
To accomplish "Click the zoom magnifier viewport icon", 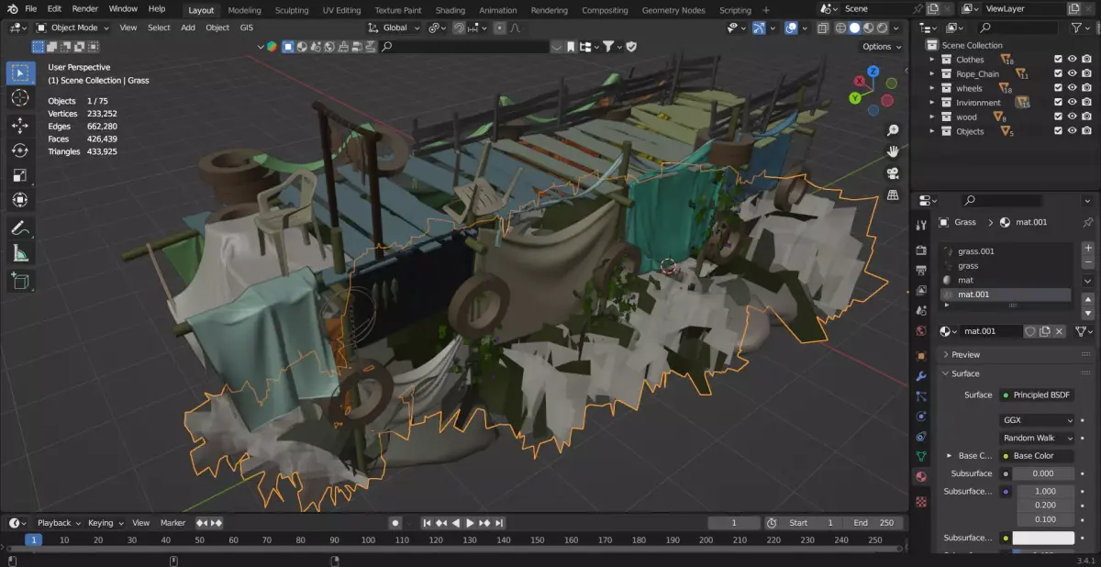I will pos(892,130).
